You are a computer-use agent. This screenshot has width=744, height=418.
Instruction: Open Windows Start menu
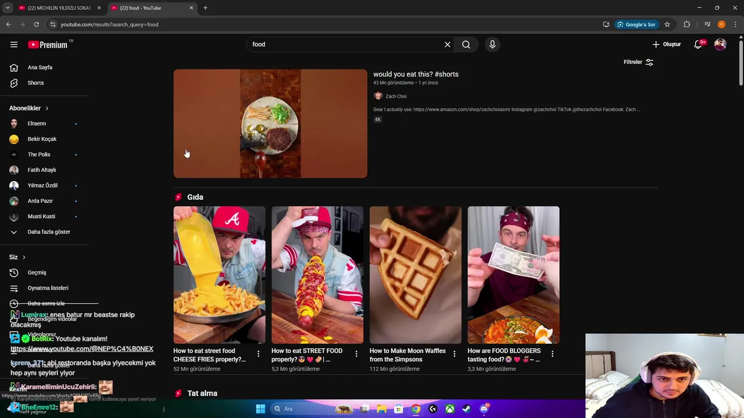pyautogui.click(x=260, y=409)
